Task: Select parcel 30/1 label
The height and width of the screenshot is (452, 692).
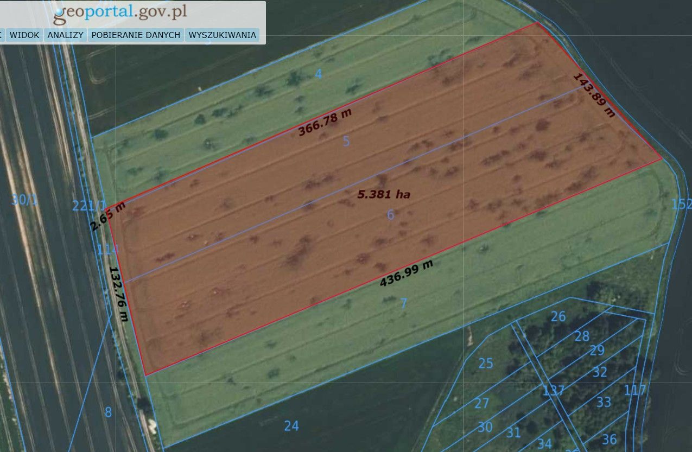Action: [x=25, y=200]
